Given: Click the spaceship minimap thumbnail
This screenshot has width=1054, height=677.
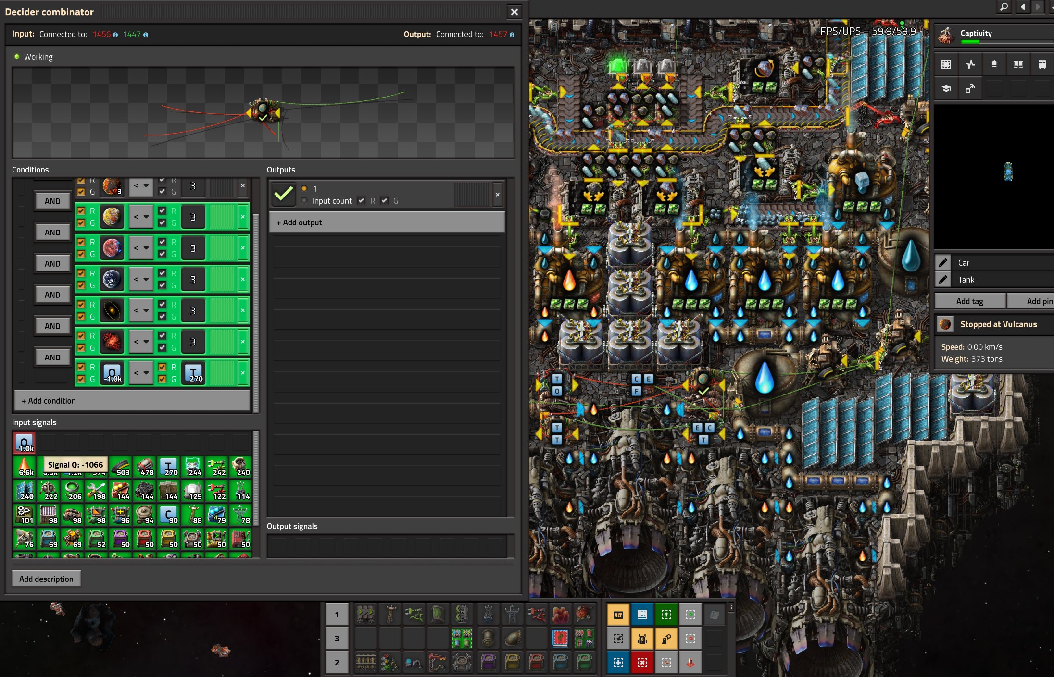Looking at the screenshot, I should [1008, 172].
